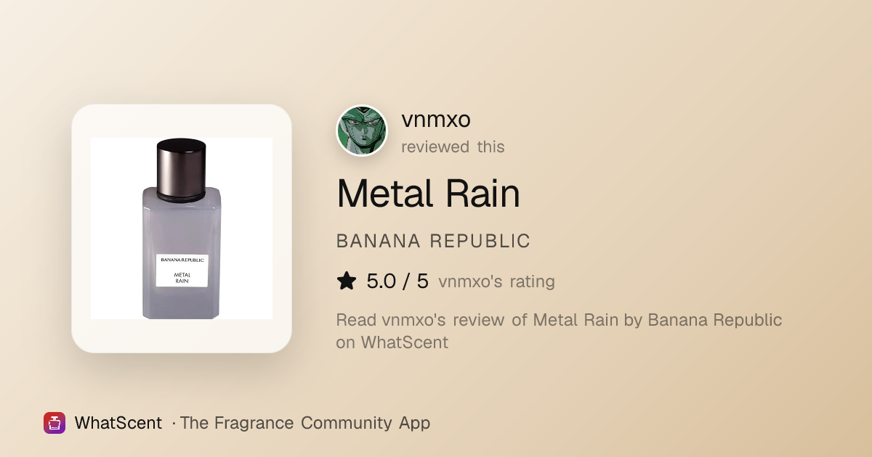The height and width of the screenshot is (457, 872).
Task: Open vnmxo's green avatar picture
Action: (362, 131)
